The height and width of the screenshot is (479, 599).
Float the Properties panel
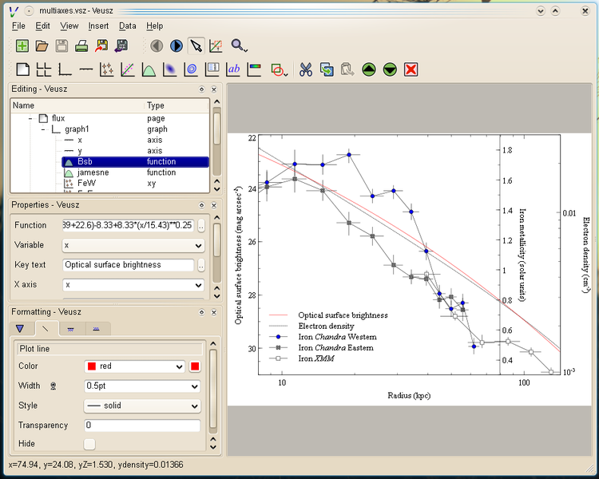click(x=202, y=205)
